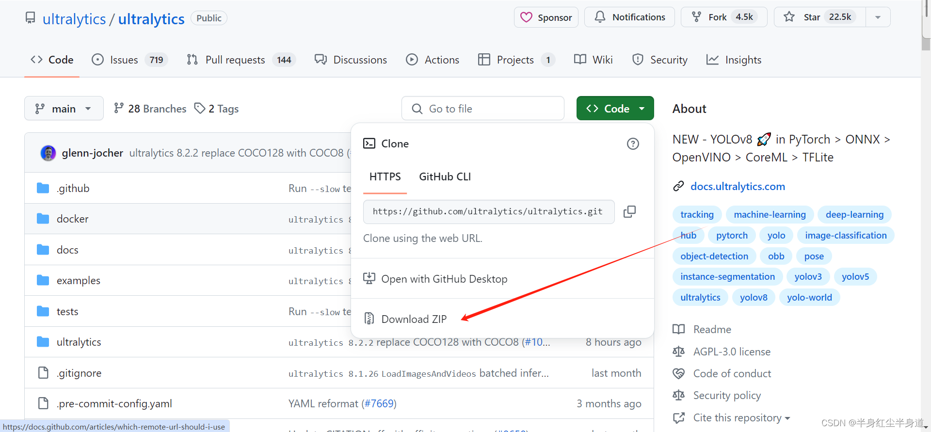
Task: Click the yolo topic tag
Action: point(776,236)
